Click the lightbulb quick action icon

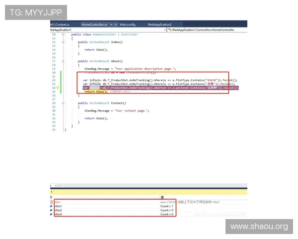click(x=58, y=88)
